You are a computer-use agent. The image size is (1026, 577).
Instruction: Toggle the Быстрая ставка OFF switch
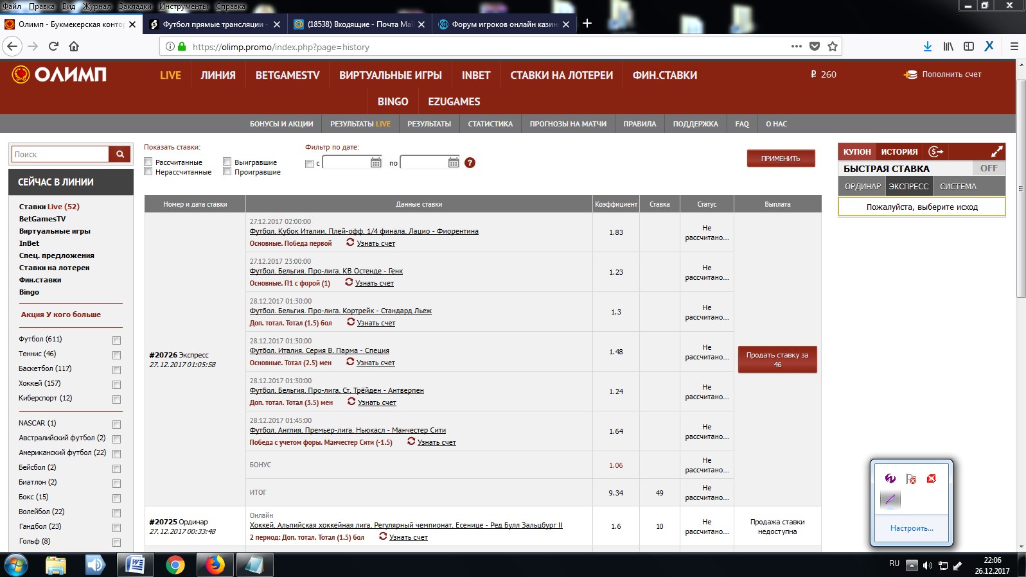989,168
